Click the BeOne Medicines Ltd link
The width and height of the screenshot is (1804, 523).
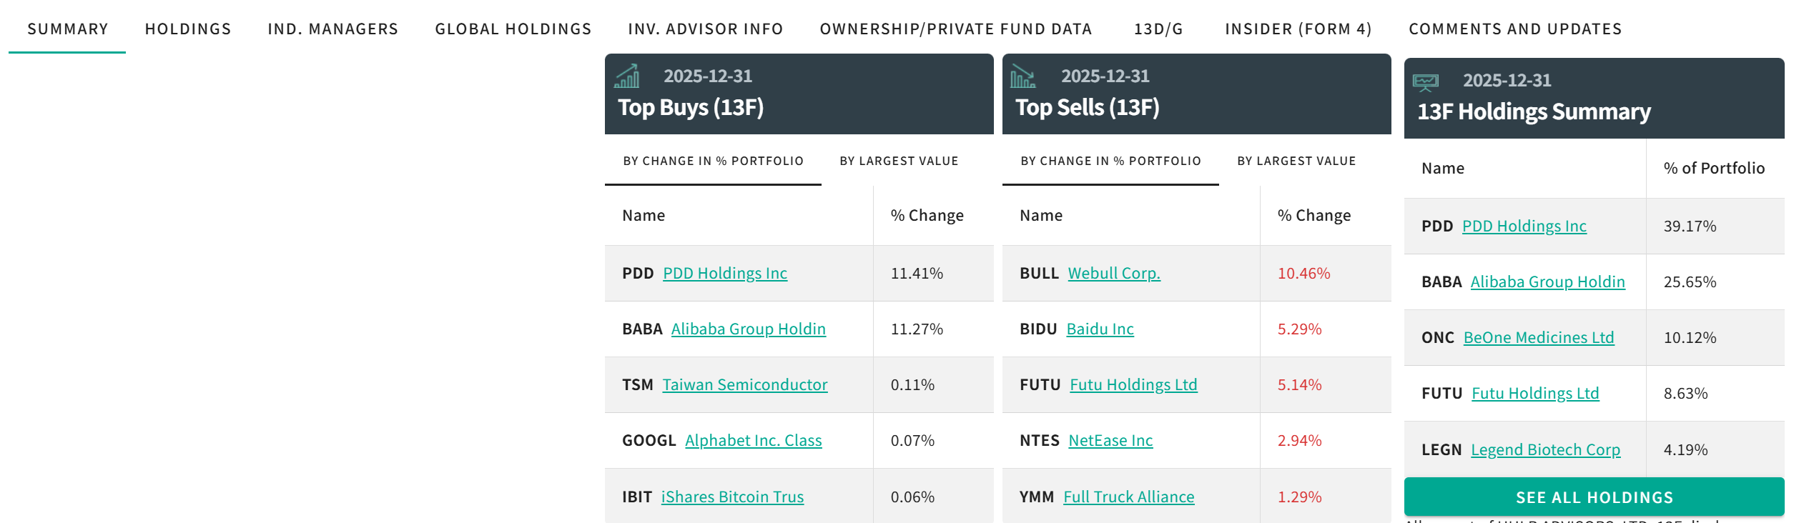click(x=1538, y=338)
